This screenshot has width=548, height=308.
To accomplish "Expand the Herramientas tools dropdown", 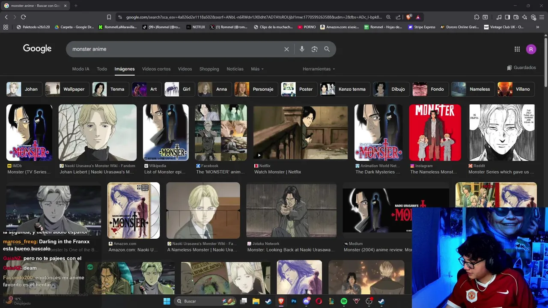I will 319,69.
